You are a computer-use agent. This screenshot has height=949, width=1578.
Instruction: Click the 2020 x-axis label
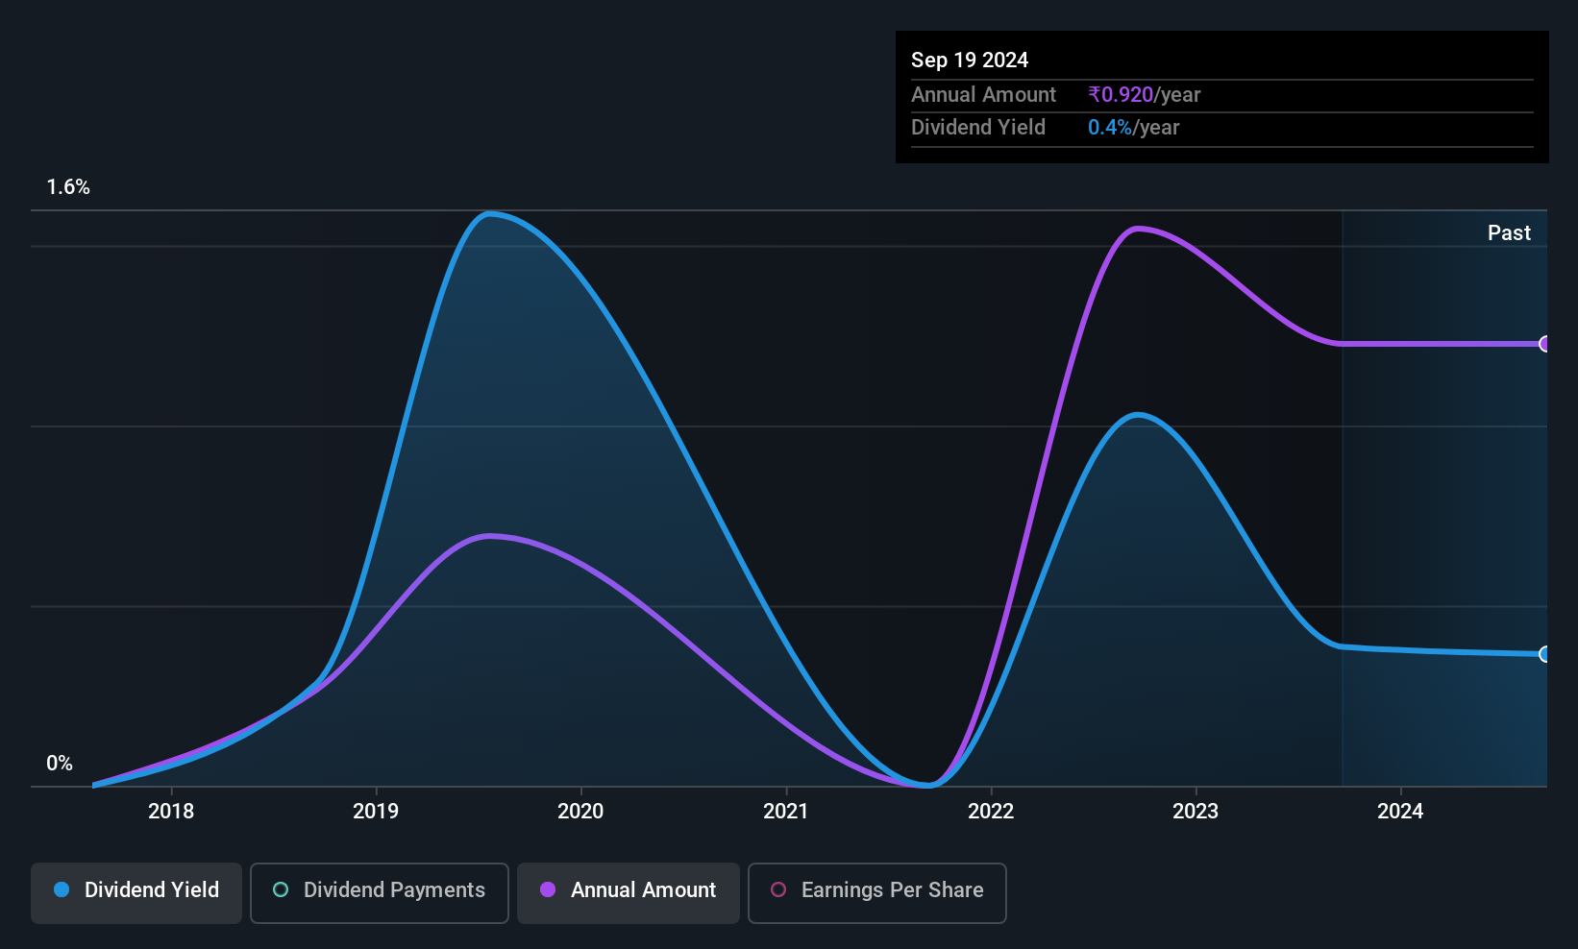580,812
